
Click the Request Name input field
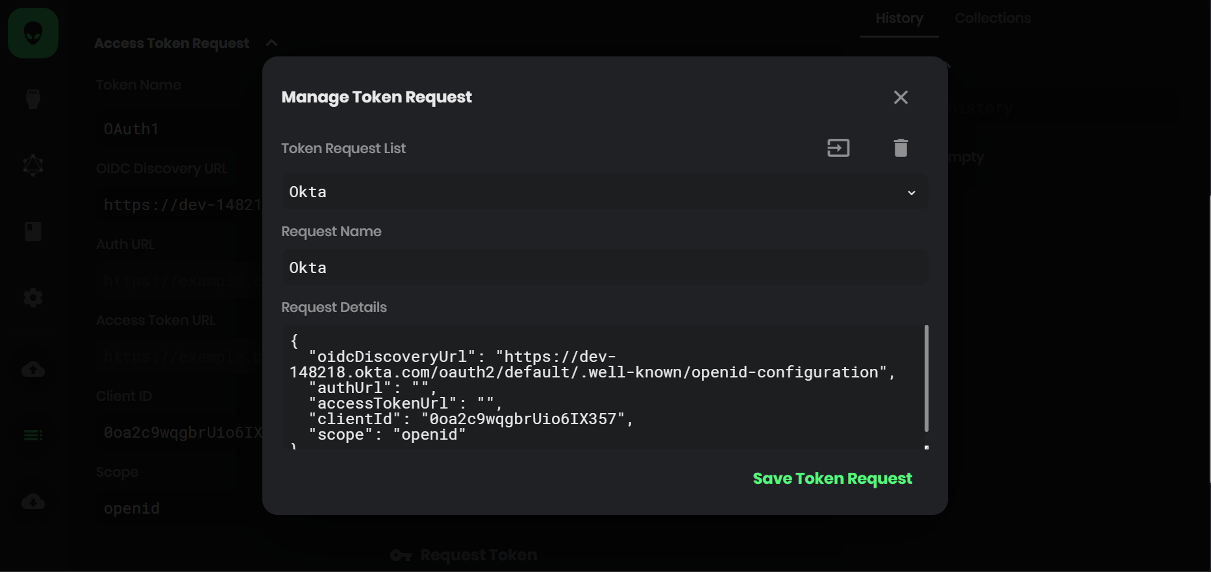pyautogui.click(x=605, y=268)
